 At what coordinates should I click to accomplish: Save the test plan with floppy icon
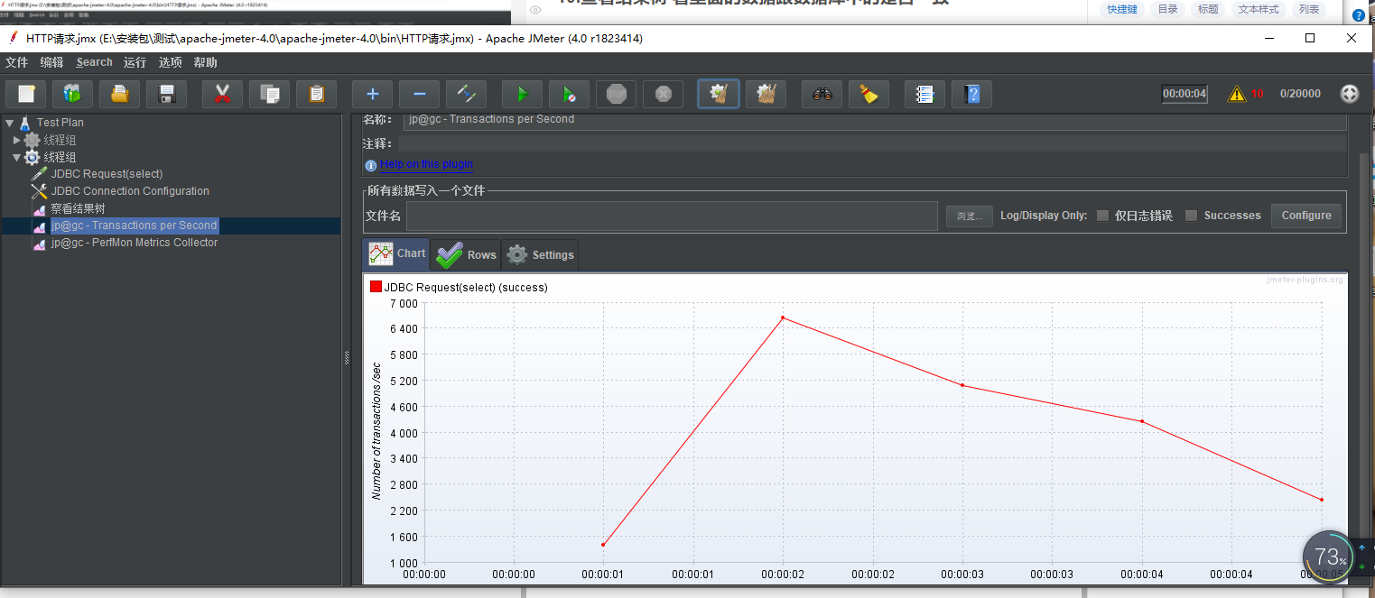(166, 94)
